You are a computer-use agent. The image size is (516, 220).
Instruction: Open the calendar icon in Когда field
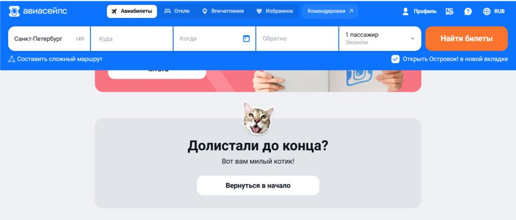pyautogui.click(x=246, y=38)
